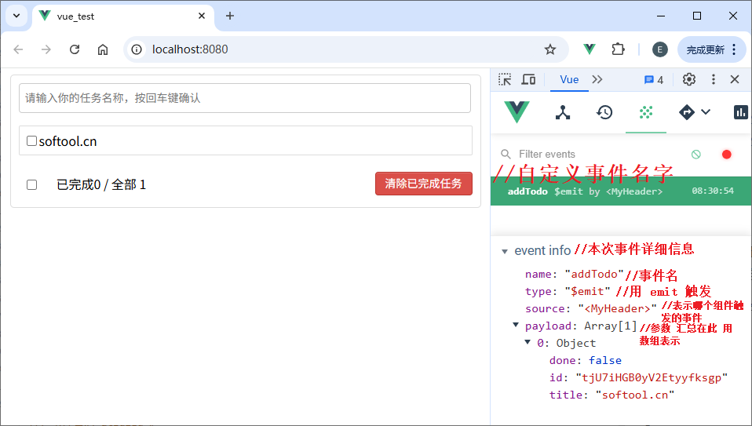This screenshot has width=752, height=426.
Task: Open the Performance bar chart icon
Action: [x=740, y=112]
